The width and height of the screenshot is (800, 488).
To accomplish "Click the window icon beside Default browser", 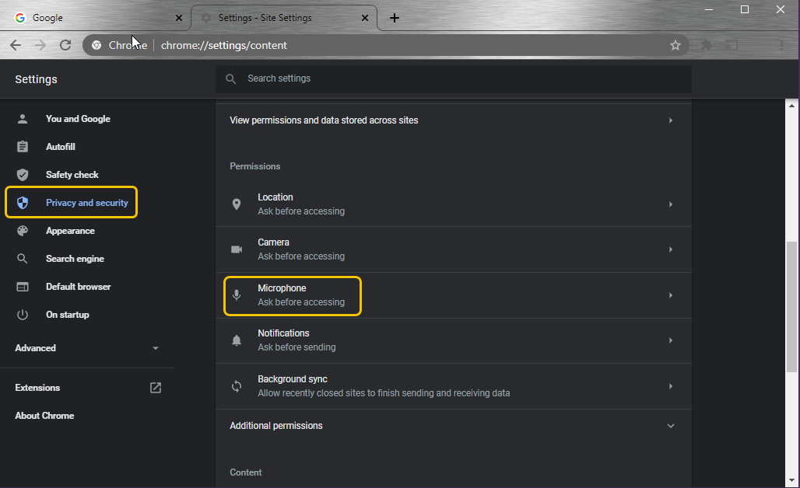I will [23, 287].
